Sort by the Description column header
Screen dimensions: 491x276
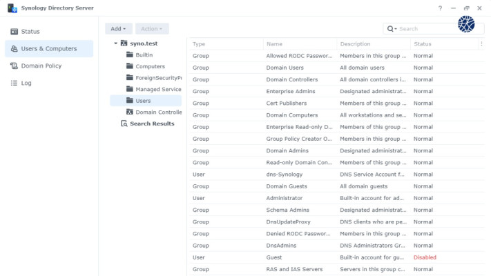[x=374, y=44]
